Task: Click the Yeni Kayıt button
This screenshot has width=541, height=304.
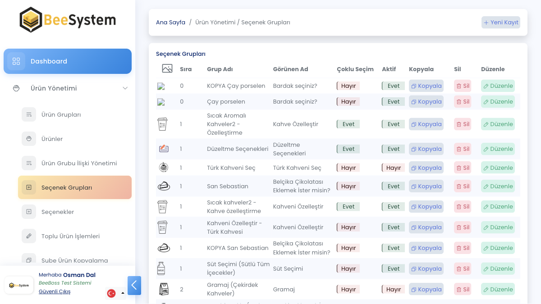Action: (500, 23)
